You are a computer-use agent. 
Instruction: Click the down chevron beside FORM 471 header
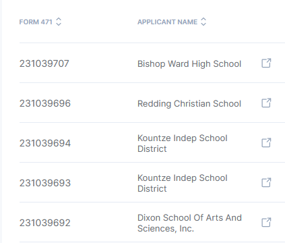tap(59, 24)
